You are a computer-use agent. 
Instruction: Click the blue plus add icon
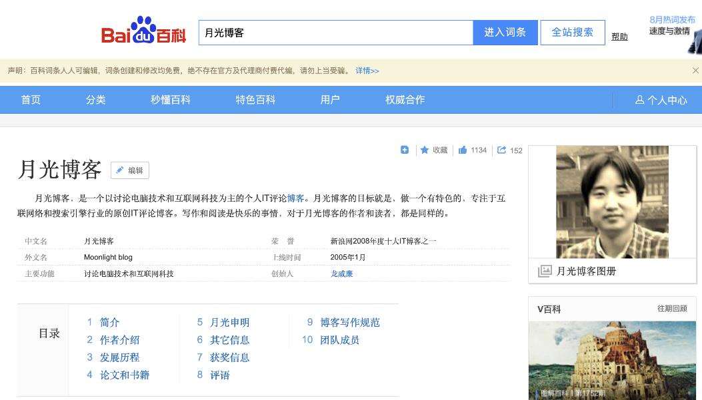click(404, 150)
